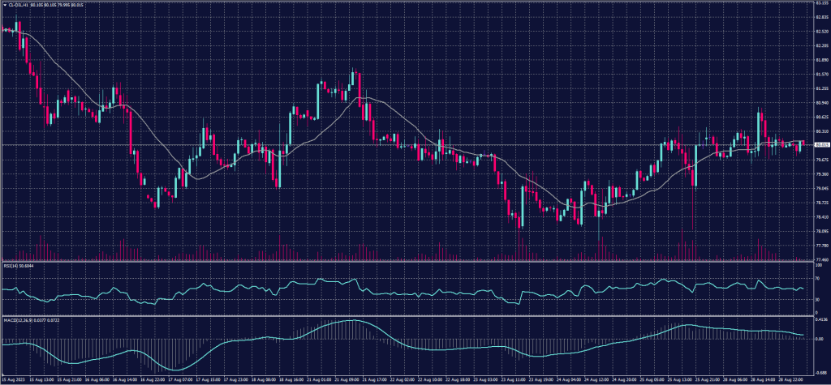Click the 77.460 price axis label
Viewport: 831px width, 385px height.
[x=822, y=259]
